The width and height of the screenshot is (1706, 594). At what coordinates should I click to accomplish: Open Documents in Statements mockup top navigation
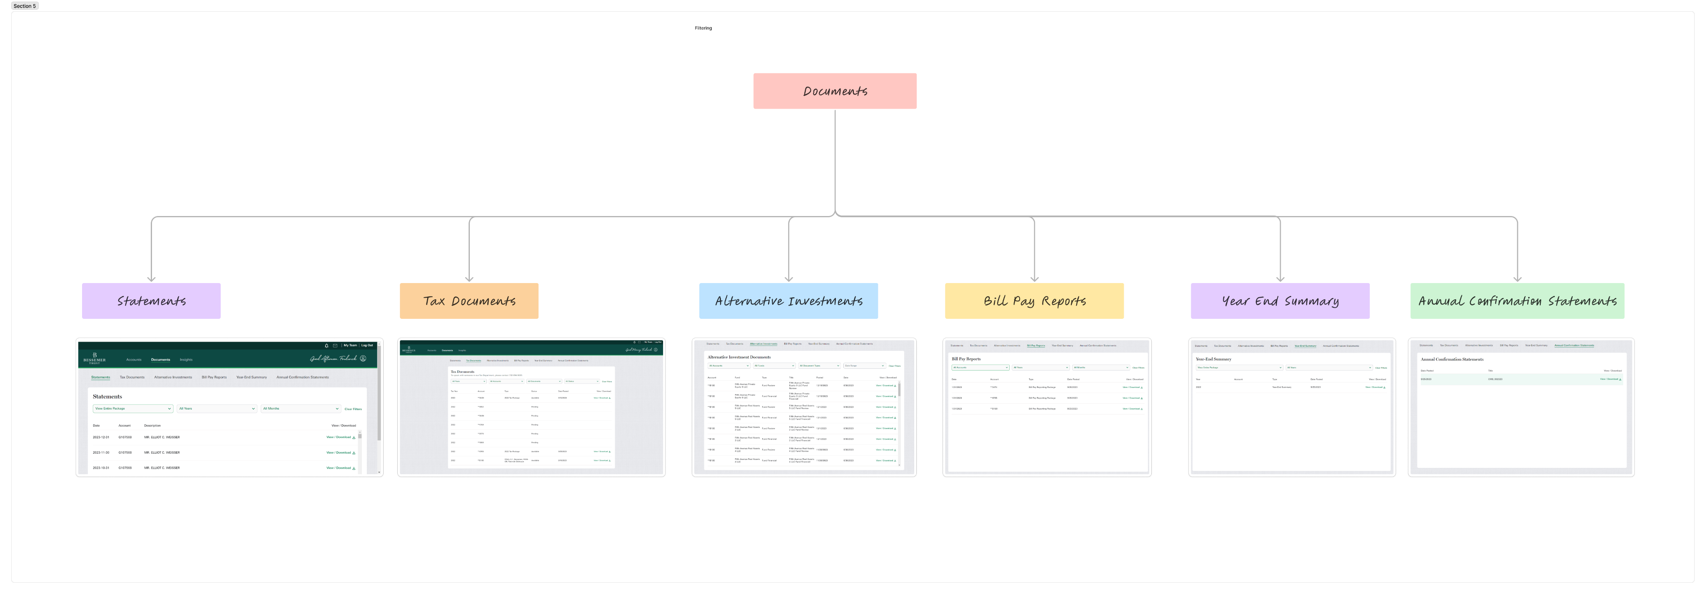[x=160, y=360]
